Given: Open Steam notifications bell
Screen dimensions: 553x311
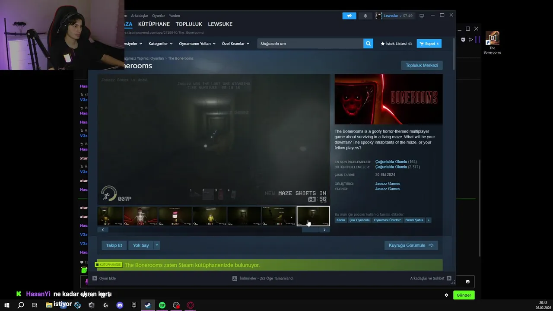Looking at the screenshot, I should coord(365,16).
